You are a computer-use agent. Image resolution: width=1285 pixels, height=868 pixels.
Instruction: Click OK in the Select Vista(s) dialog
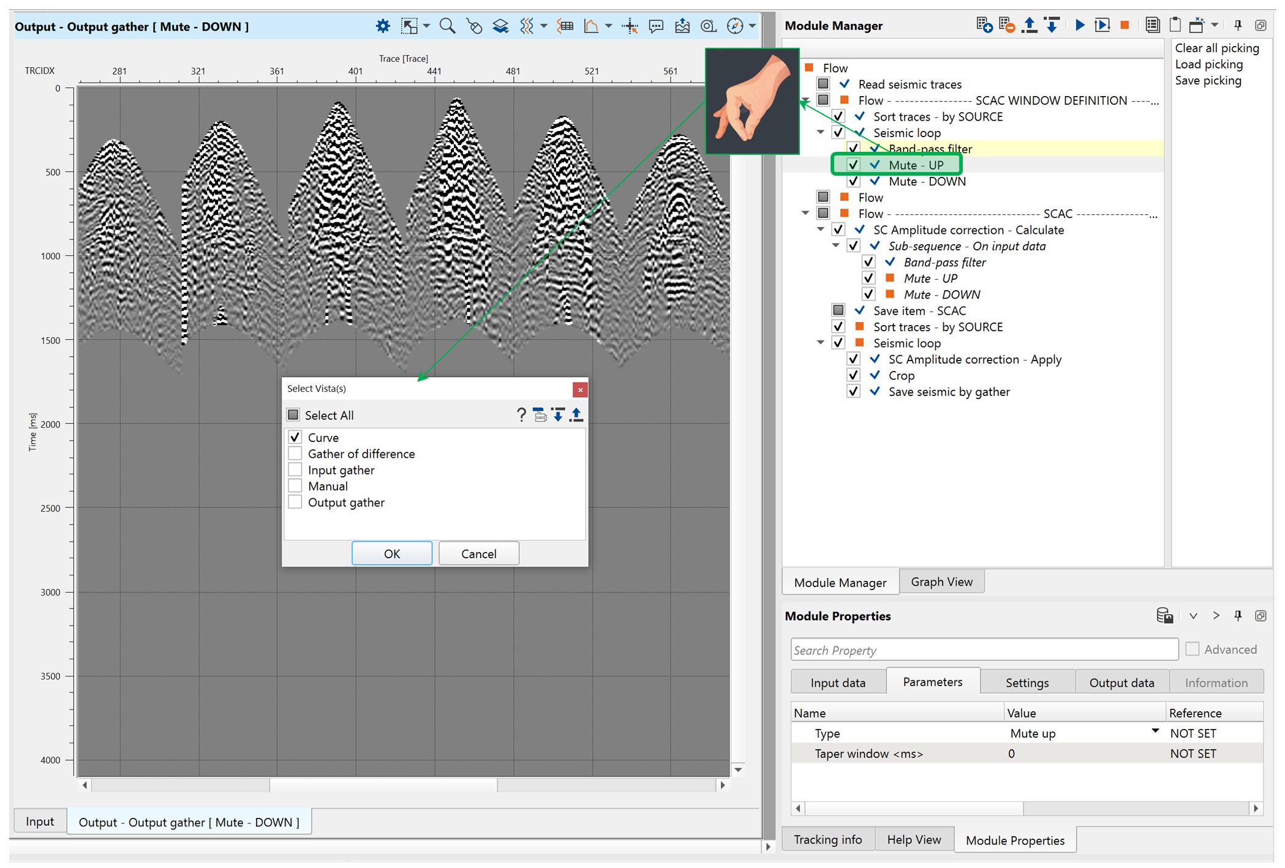(391, 553)
